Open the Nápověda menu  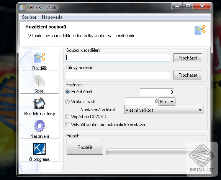(52, 17)
